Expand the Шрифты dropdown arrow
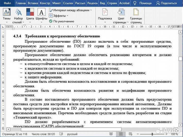183x137 pixels. point(41,22)
